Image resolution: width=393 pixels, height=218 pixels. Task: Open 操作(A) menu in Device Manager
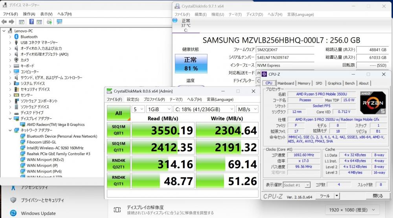(29, 14)
